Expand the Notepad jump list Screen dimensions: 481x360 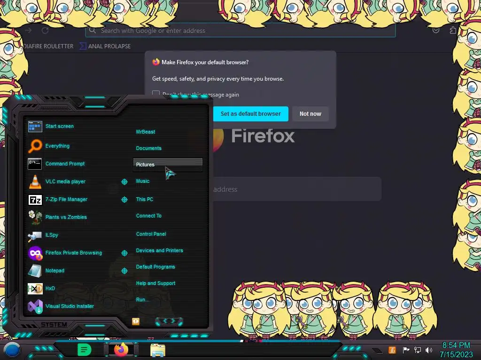124,271
